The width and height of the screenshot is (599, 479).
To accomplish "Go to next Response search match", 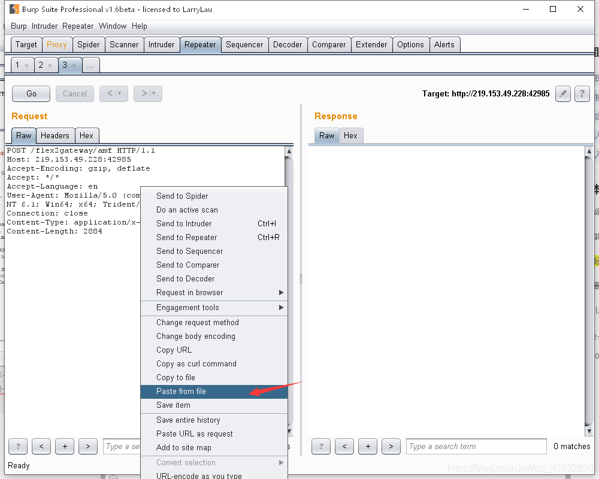I will [x=391, y=446].
